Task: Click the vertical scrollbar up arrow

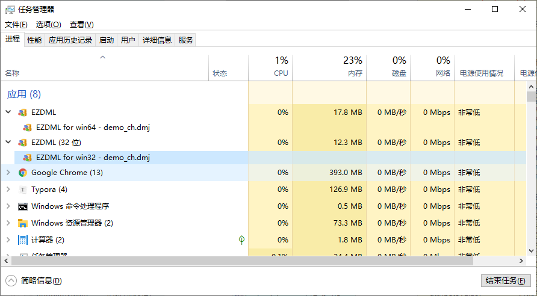Action: (531, 87)
